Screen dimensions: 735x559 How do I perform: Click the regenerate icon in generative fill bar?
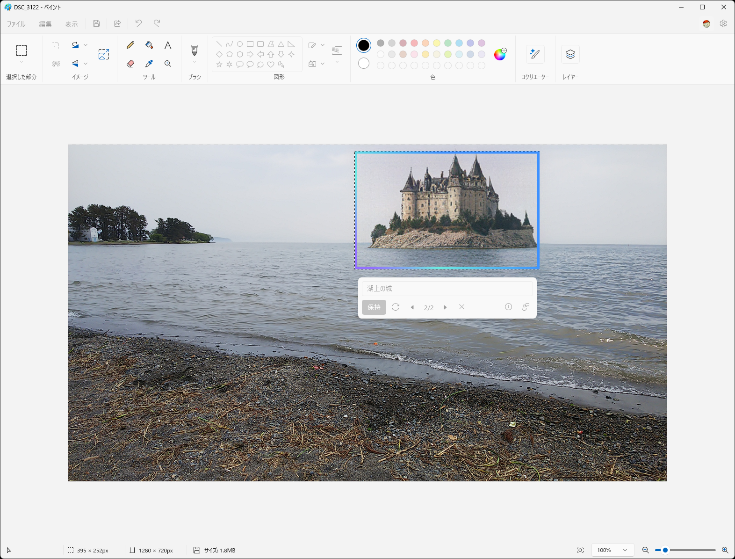pyautogui.click(x=396, y=307)
